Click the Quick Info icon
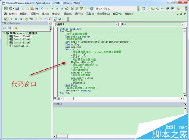189x140 pixels. (x=153, y=9)
